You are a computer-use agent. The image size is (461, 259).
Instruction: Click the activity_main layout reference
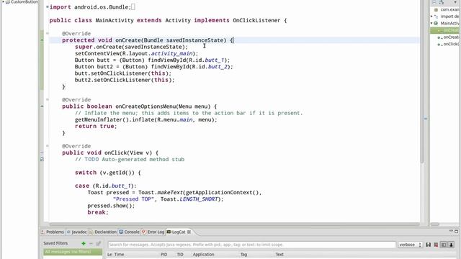coord(172,53)
